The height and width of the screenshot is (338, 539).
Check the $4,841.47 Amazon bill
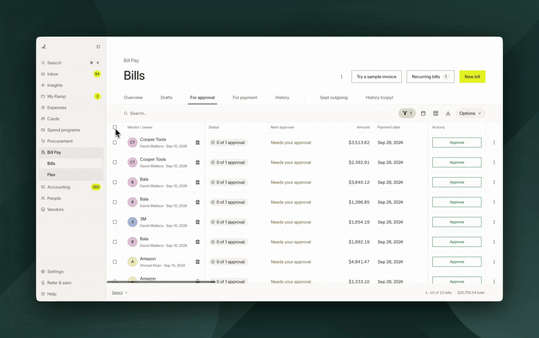click(x=115, y=262)
